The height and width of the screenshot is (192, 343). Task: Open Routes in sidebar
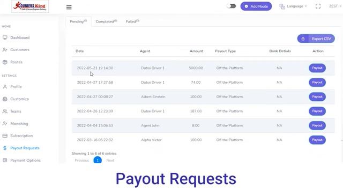tap(17, 62)
